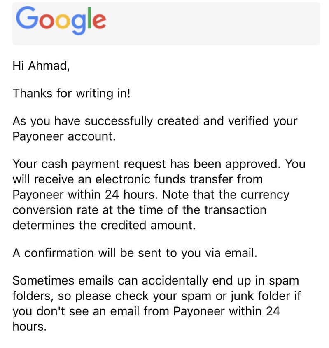Select the word "successfully" in the email
329x348 pixels.
119,122
